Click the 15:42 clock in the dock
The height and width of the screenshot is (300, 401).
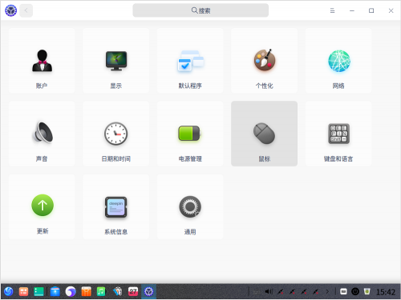386,292
